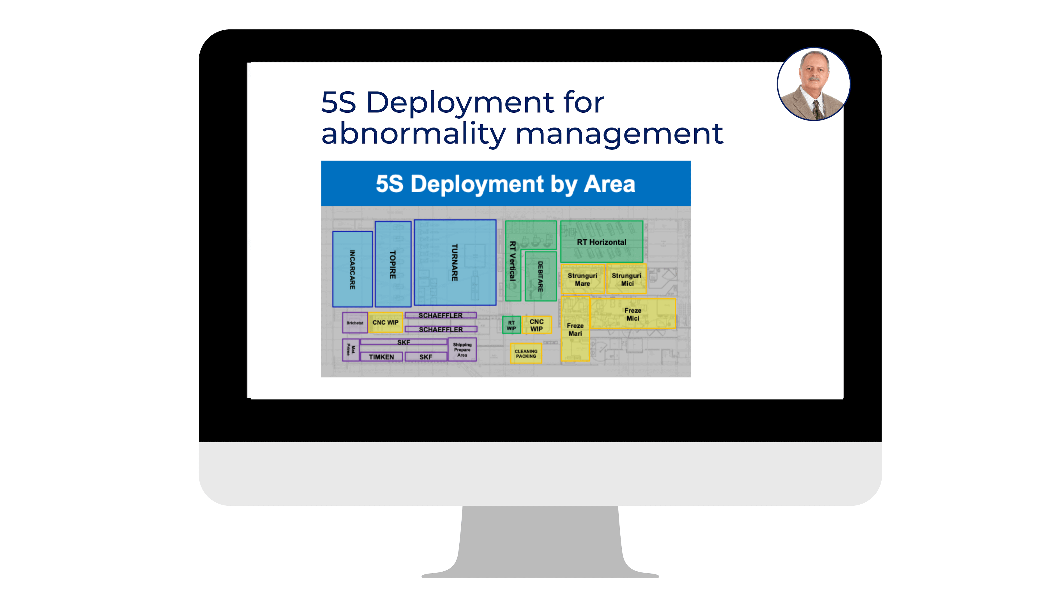This screenshot has width=1060, height=596.
Task: Click the '5S Deployment by Area' blue header
Action: pyautogui.click(x=506, y=183)
